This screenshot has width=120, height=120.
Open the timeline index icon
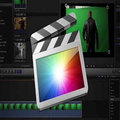point(2,76)
